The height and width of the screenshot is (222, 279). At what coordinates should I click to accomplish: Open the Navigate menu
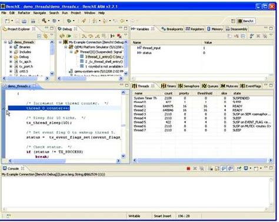39,13
